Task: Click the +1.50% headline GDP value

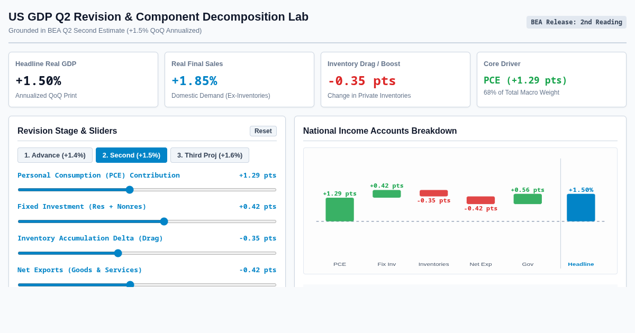Action: [38, 81]
